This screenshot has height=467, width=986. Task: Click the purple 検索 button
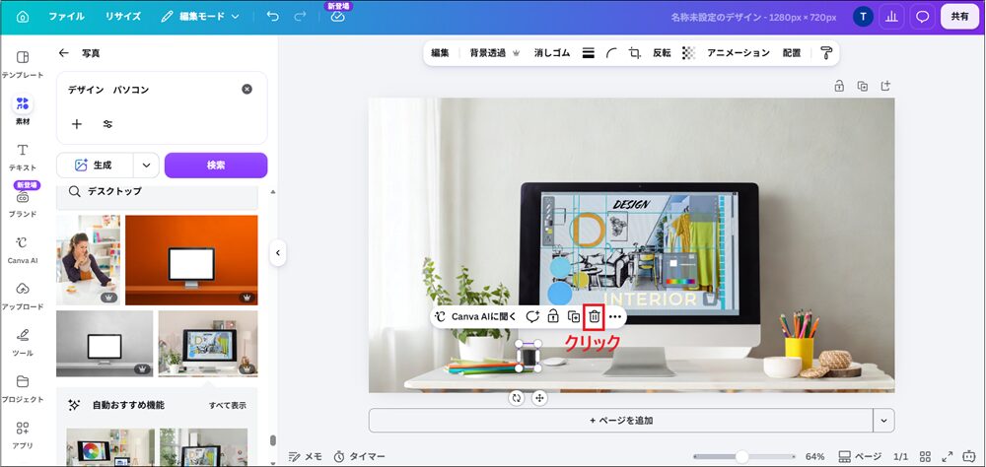pos(216,166)
